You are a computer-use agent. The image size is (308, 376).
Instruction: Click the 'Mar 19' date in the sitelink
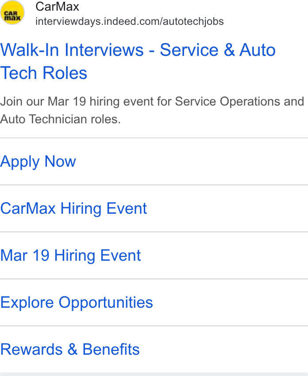click(25, 255)
